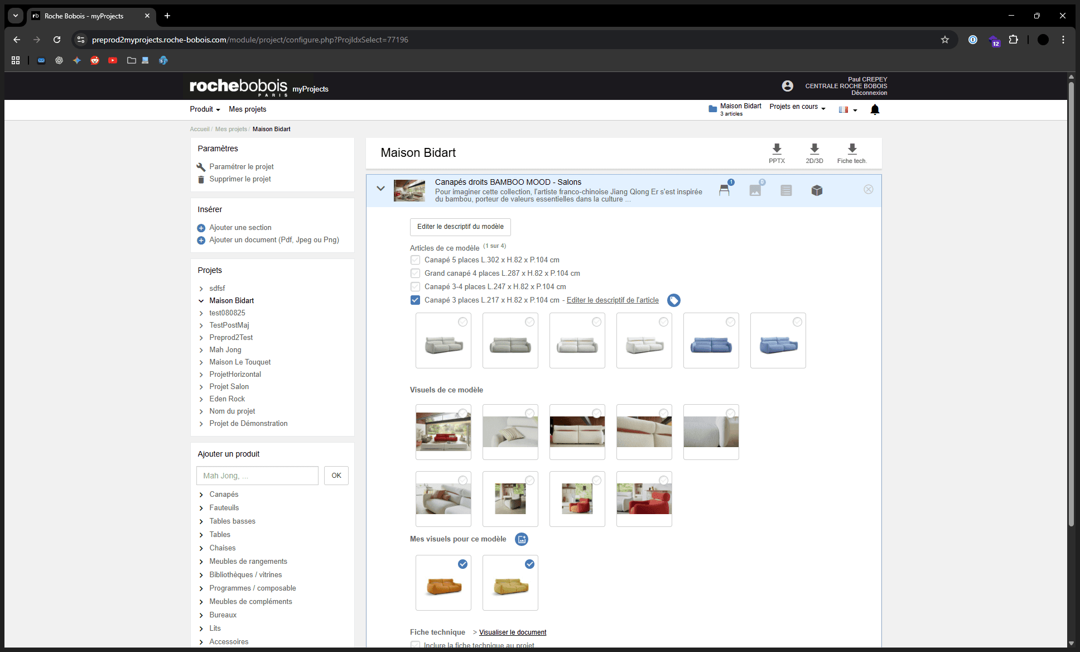Click the OK button beside product search
The height and width of the screenshot is (652, 1080).
(336, 476)
